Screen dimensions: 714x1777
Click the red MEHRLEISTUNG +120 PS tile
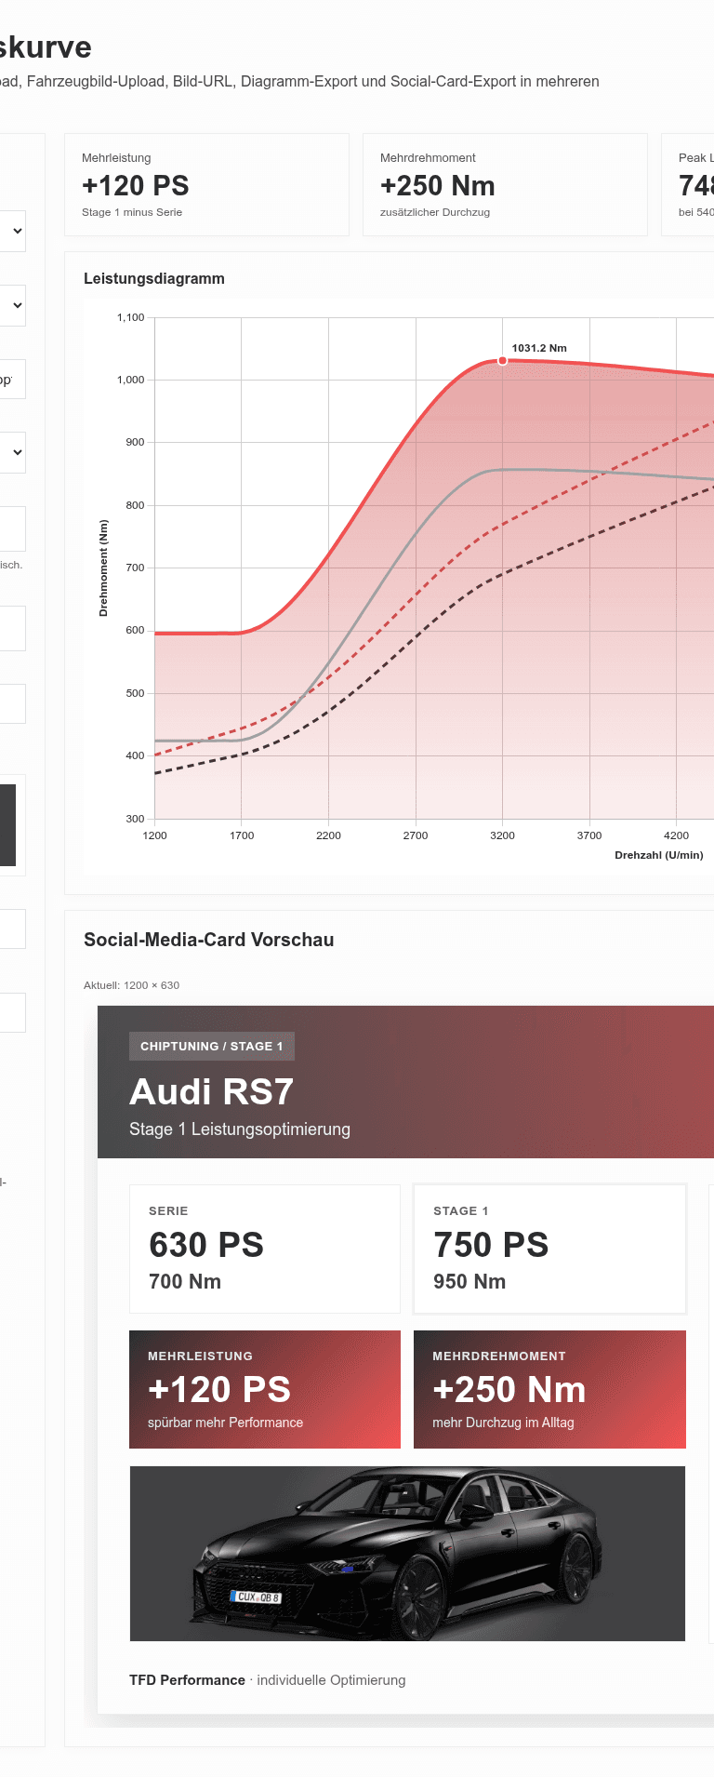click(264, 1389)
